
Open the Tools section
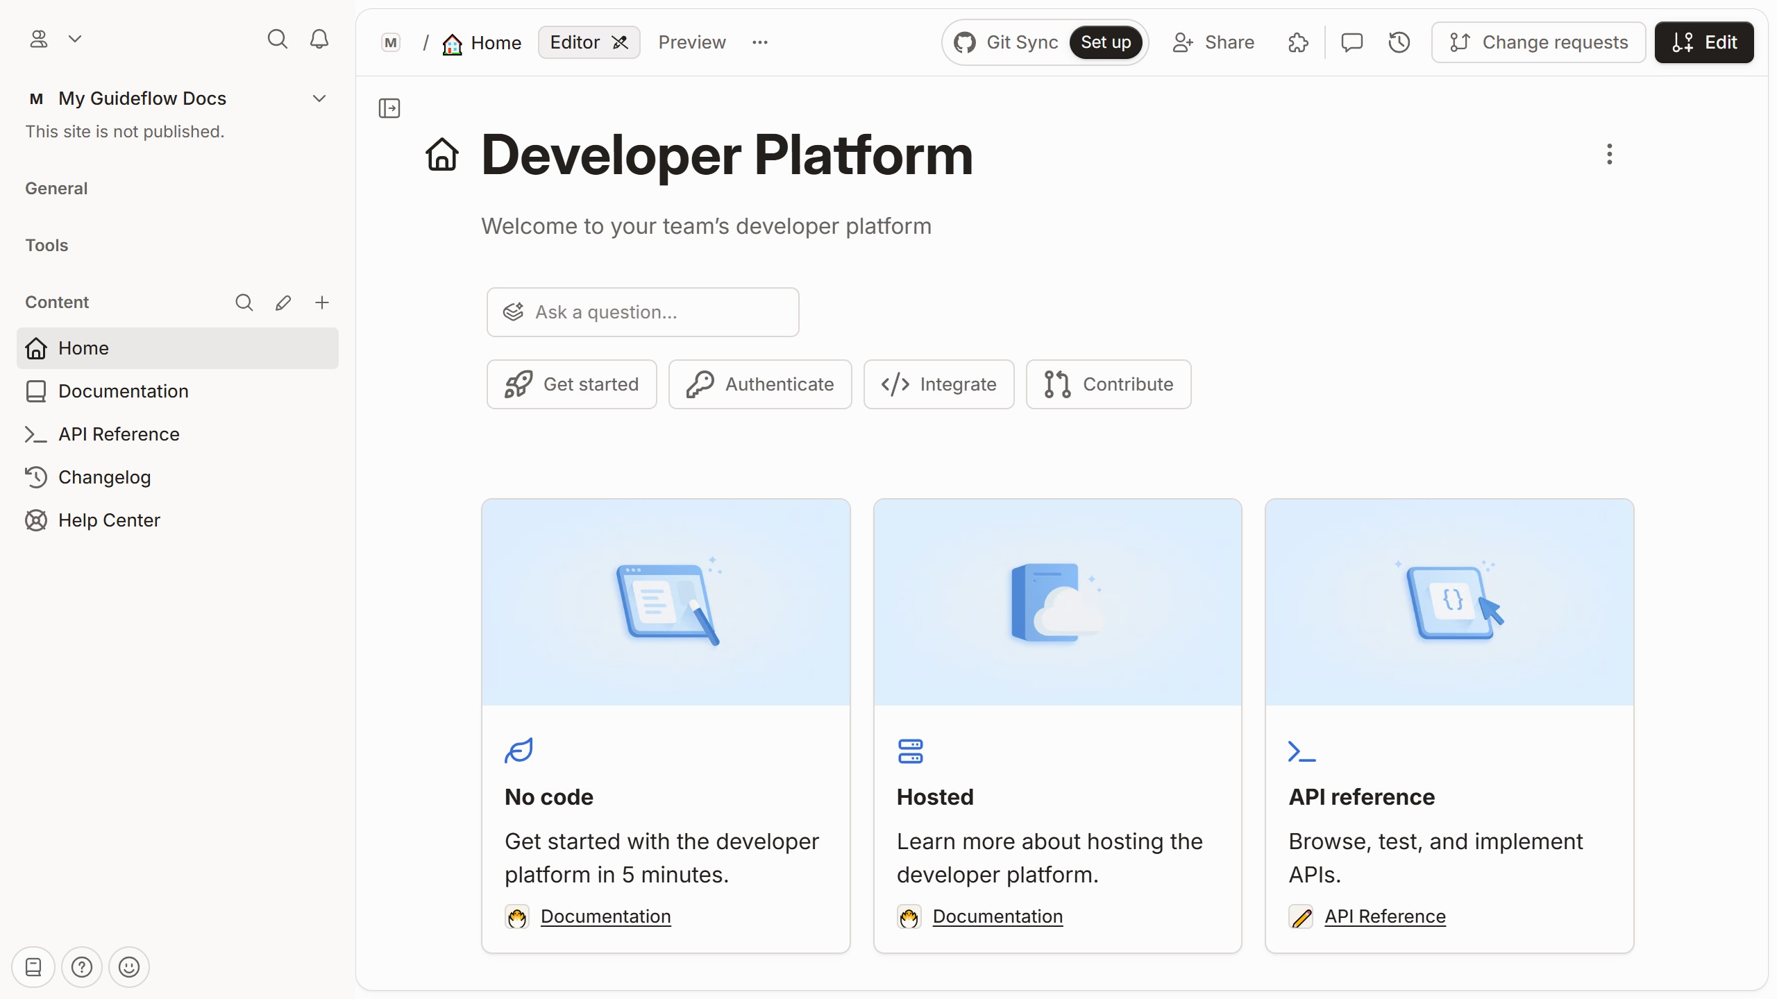point(47,246)
